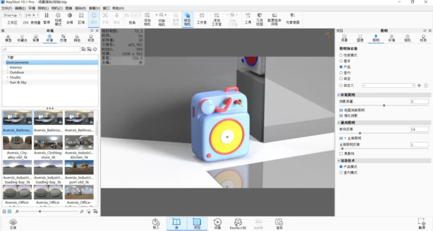Take a screenshot with the 截屏 icon
433x231 pixels.
[421, 223]
